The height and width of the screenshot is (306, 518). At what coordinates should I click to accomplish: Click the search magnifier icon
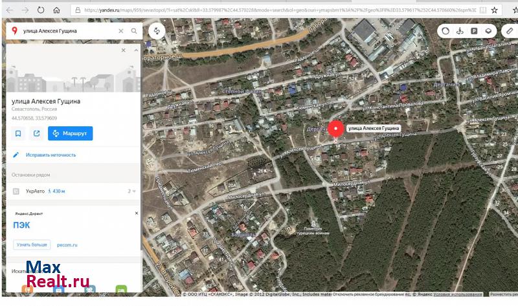[134, 31]
